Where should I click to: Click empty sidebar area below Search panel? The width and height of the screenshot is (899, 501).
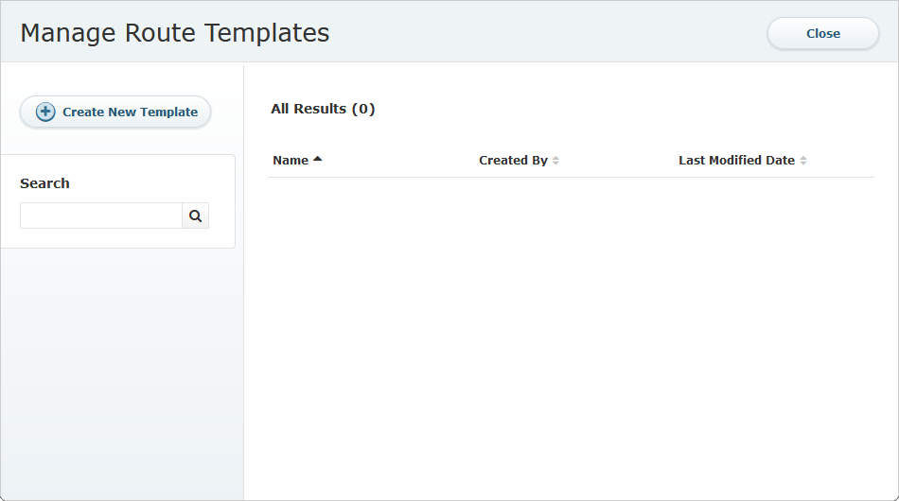(x=121, y=374)
